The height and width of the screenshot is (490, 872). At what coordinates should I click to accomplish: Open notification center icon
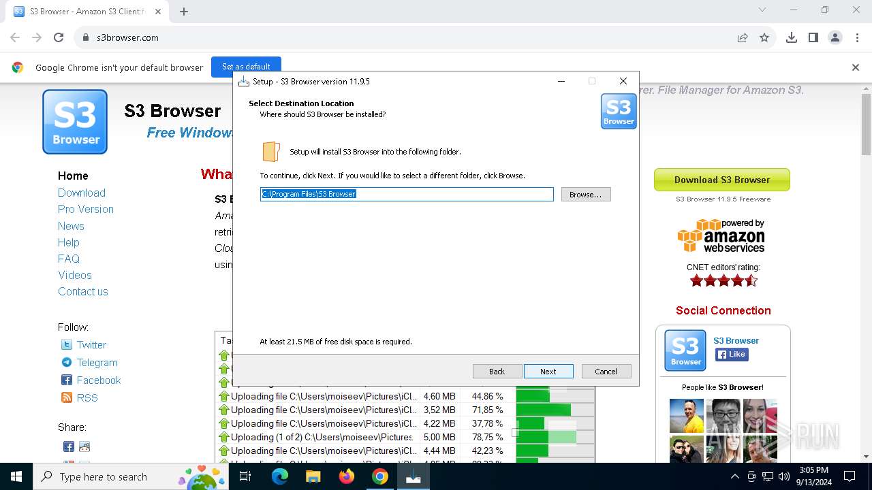tap(850, 476)
